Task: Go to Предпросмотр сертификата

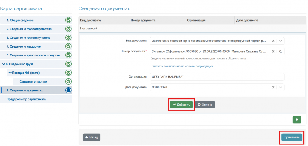Action: tap(36, 99)
